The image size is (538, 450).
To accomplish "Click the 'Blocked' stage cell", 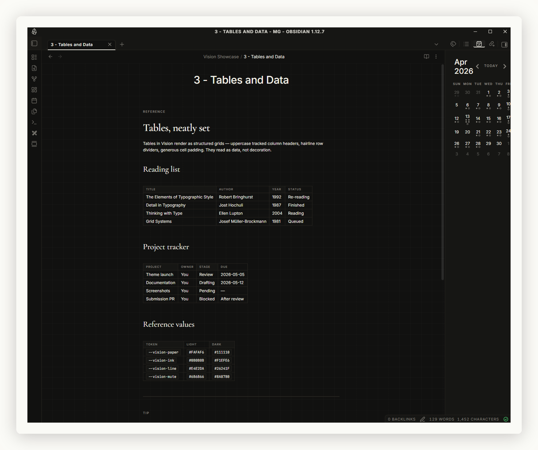I will 207,299.
